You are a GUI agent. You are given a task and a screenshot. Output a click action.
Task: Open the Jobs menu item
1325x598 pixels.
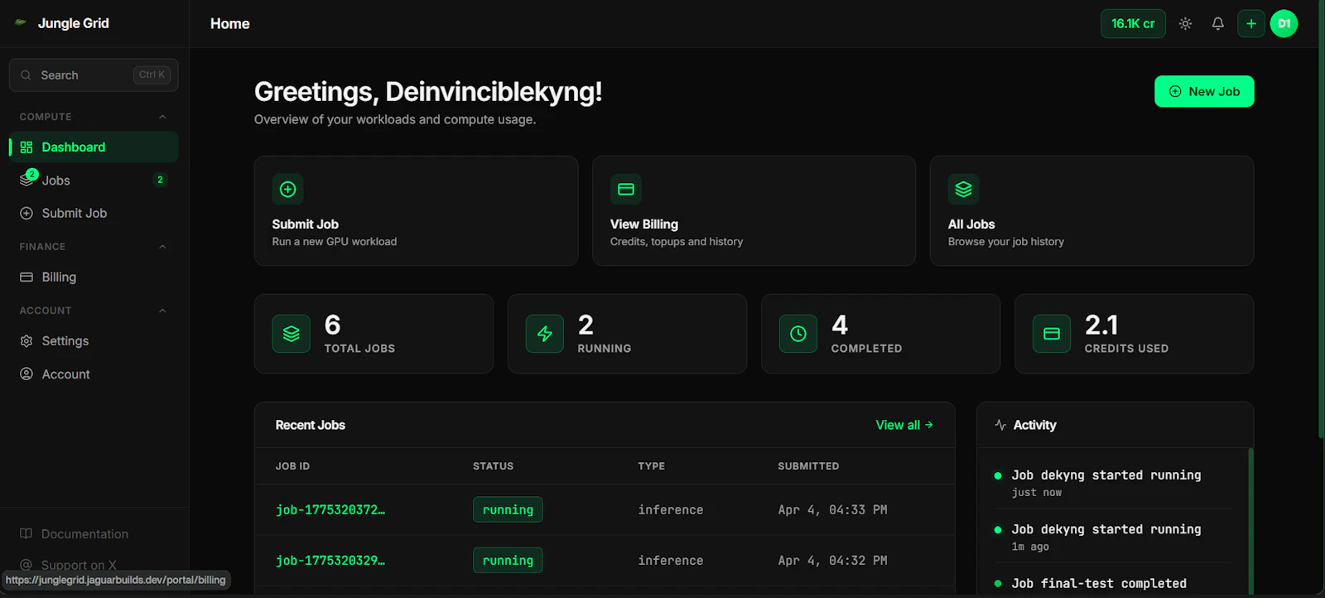(94, 180)
